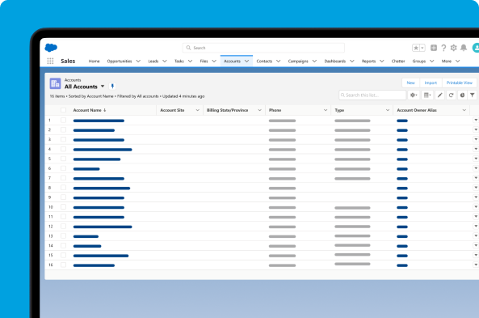Select the checkbox for row 1

point(63,120)
